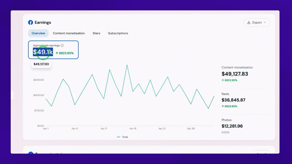Screen dimensions: 292x164
Task: Open the Content monetisation tab
Action: coord(69,33)
